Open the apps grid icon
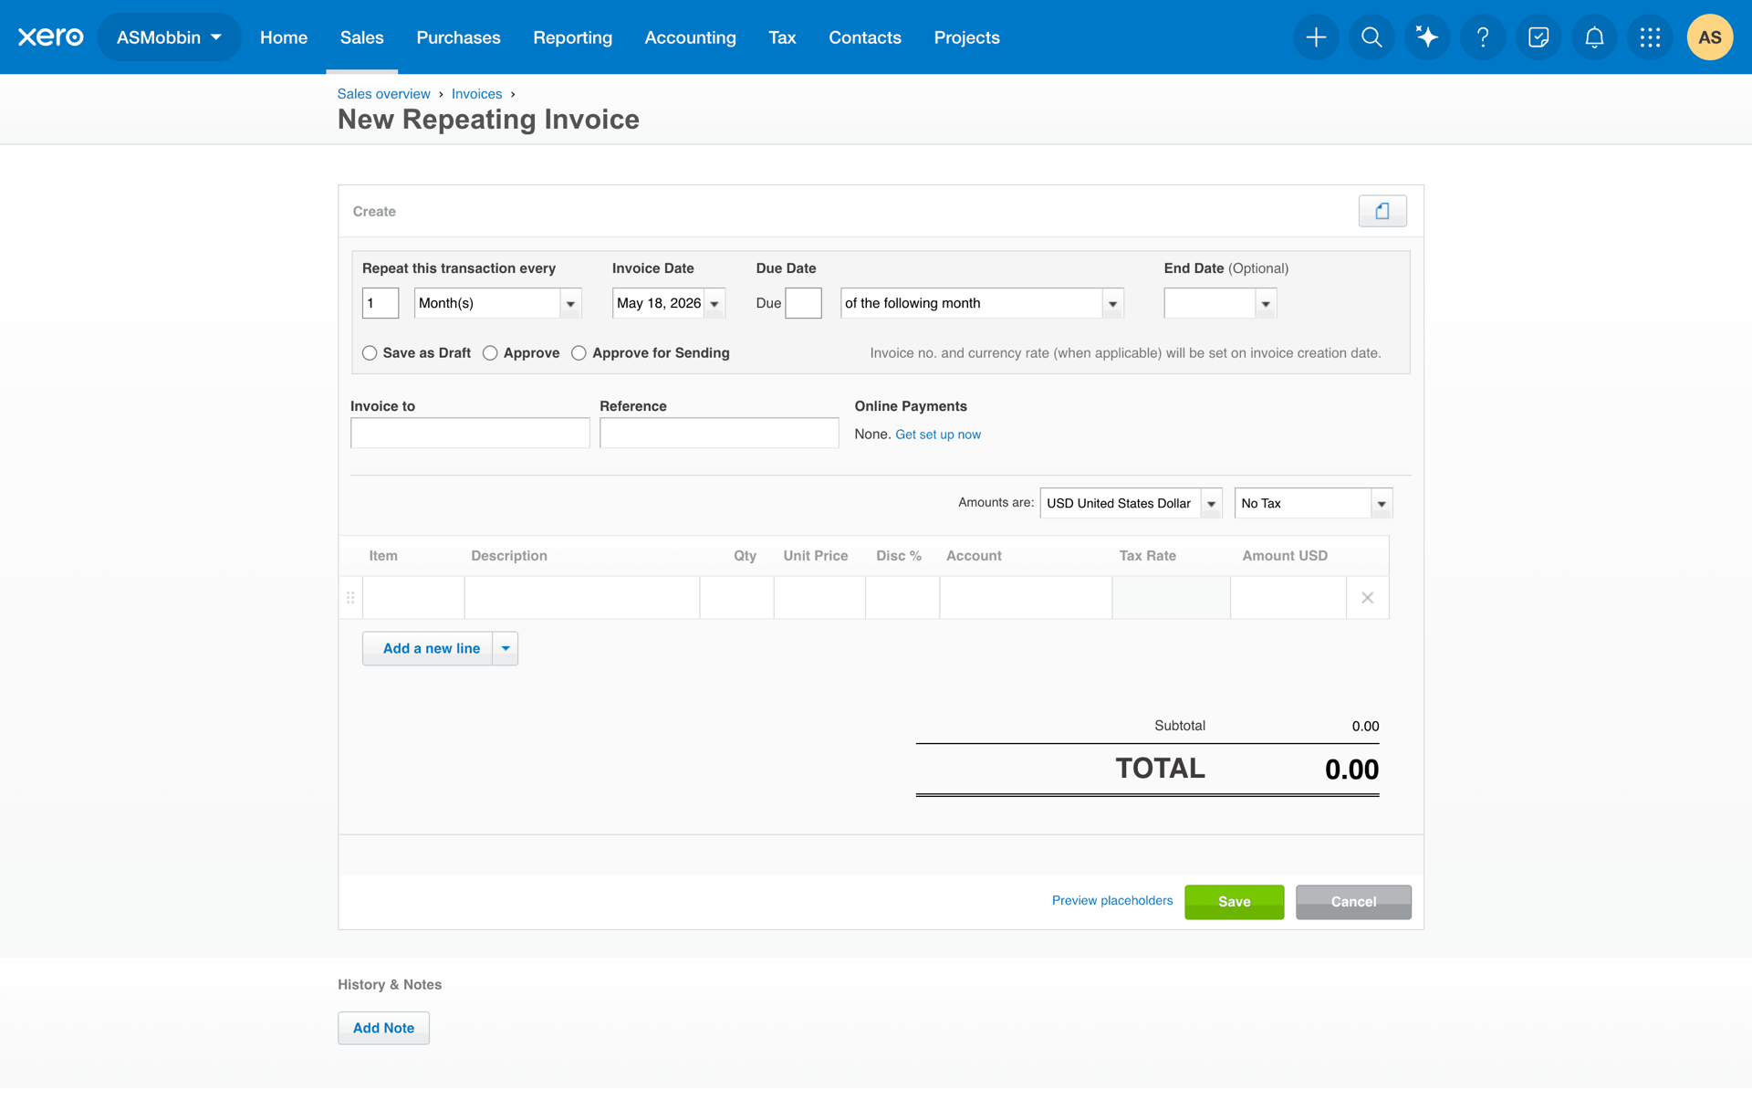Viewport: 1752px width, 1100px height. click(1650, 37)
